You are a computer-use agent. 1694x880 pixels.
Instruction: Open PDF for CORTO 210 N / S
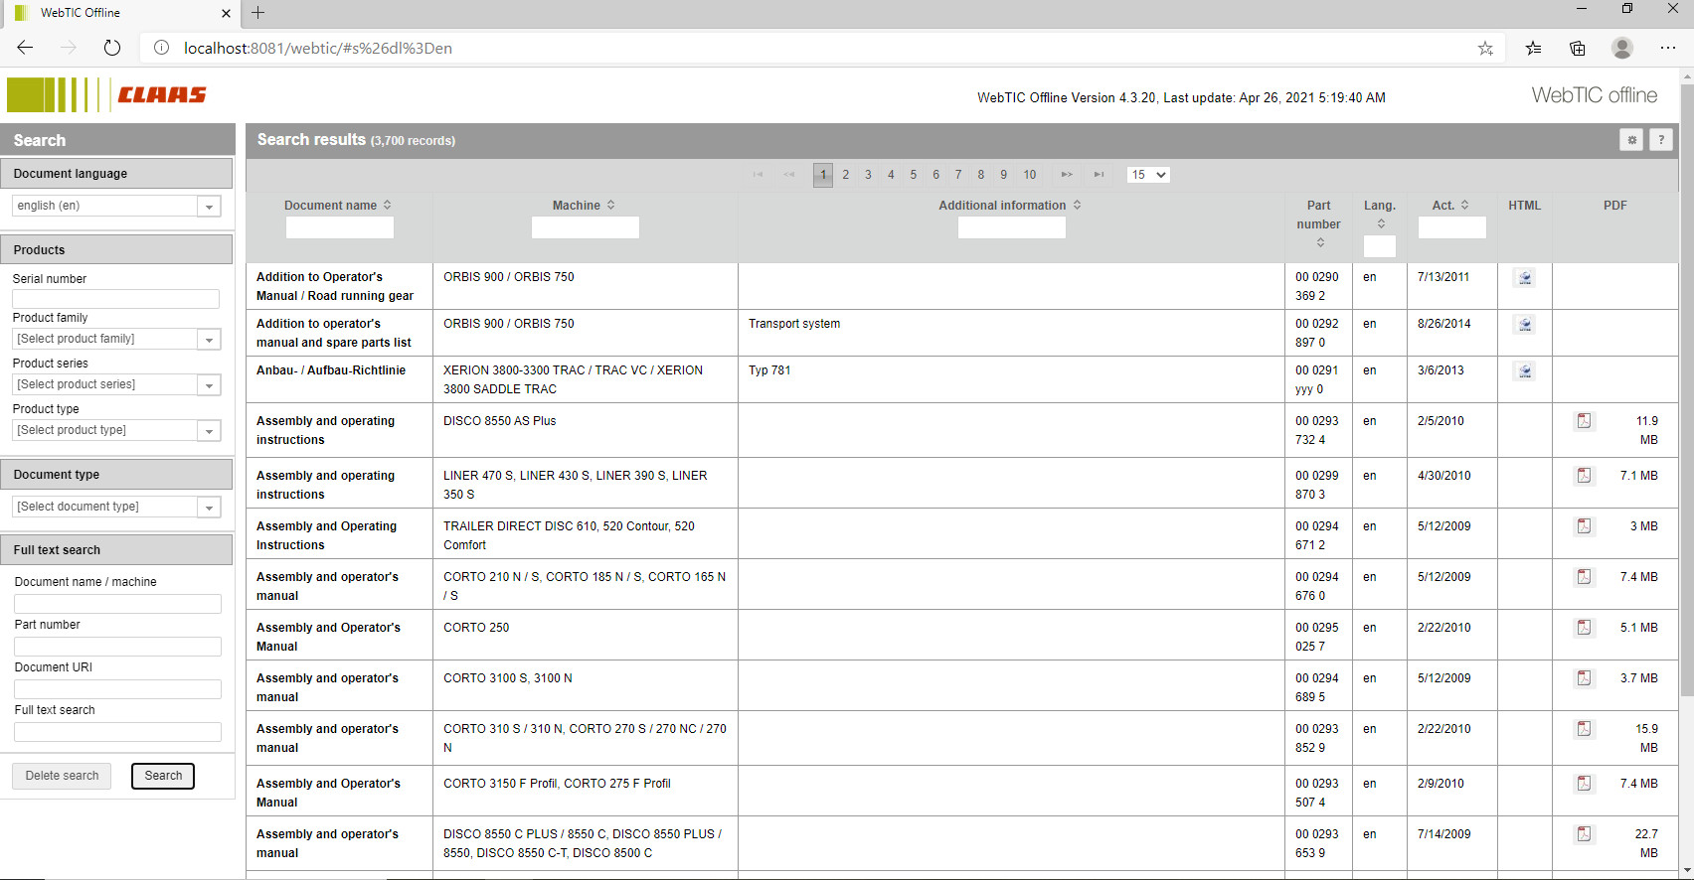(x=1584, y=577)
